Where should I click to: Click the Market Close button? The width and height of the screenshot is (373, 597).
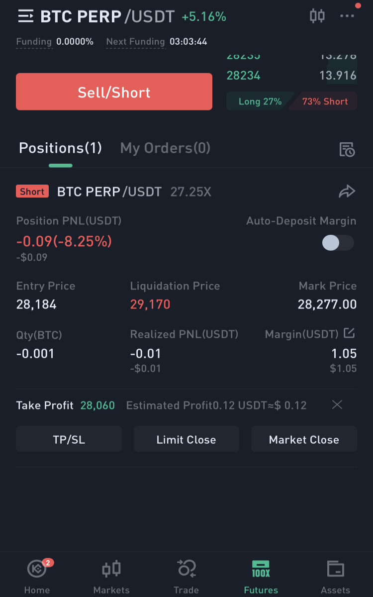coord(304,439)
